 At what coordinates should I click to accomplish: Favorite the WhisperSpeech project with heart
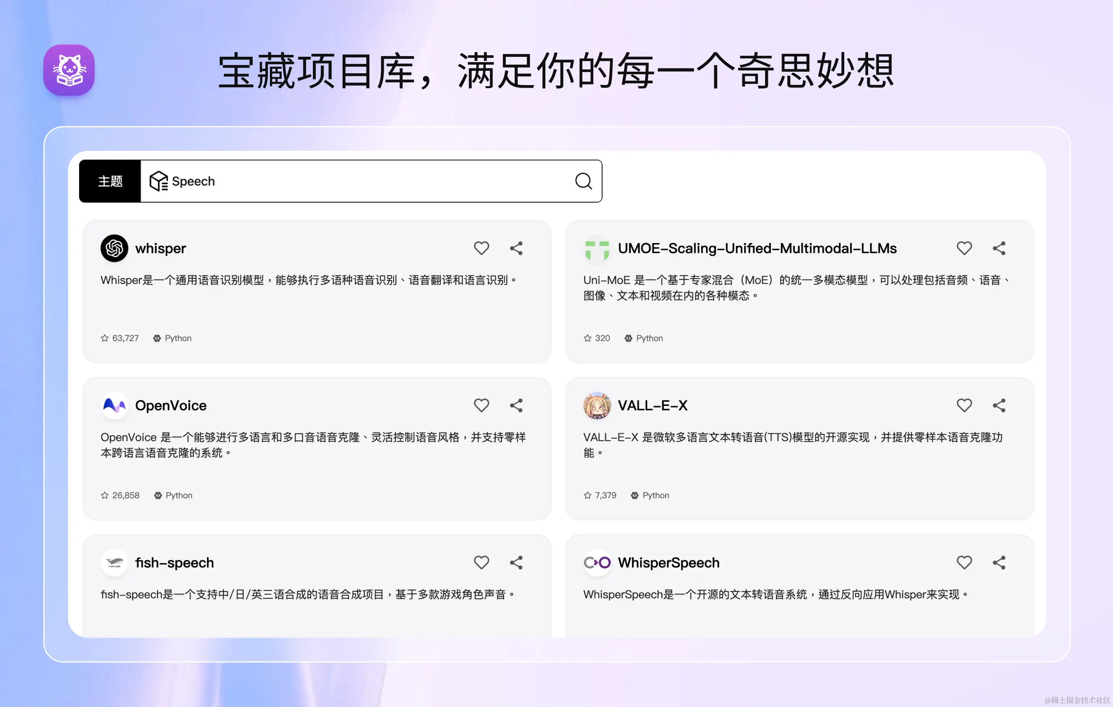coord(964,562)
